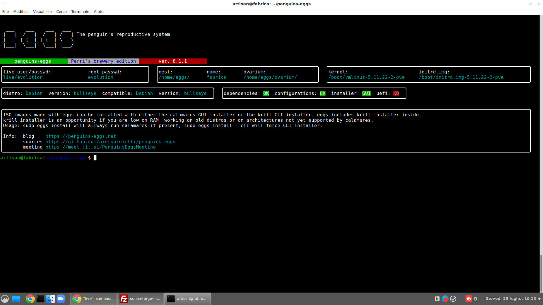The image size is (543, 305).
Task: Open the Terminale menu
Action: click(x=80, y=12)
